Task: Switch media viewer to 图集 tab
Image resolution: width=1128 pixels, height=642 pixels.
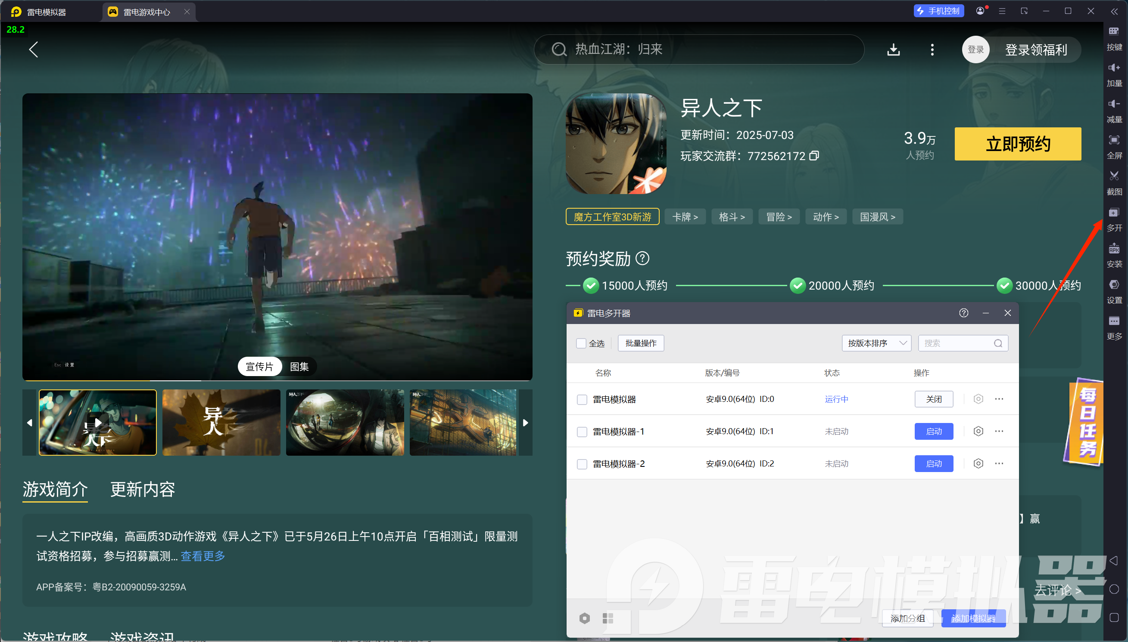Action: click(299, 367)
